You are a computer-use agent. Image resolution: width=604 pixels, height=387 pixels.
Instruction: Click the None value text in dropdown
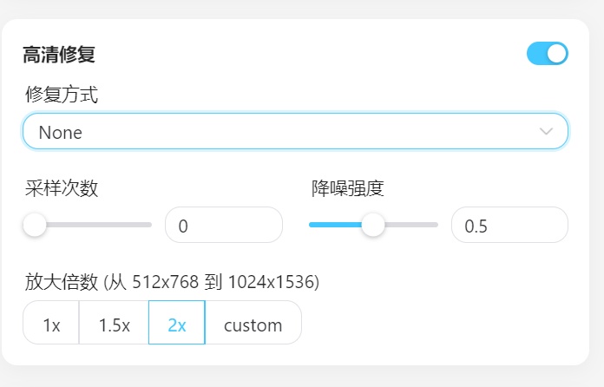[x=61, y=133]
